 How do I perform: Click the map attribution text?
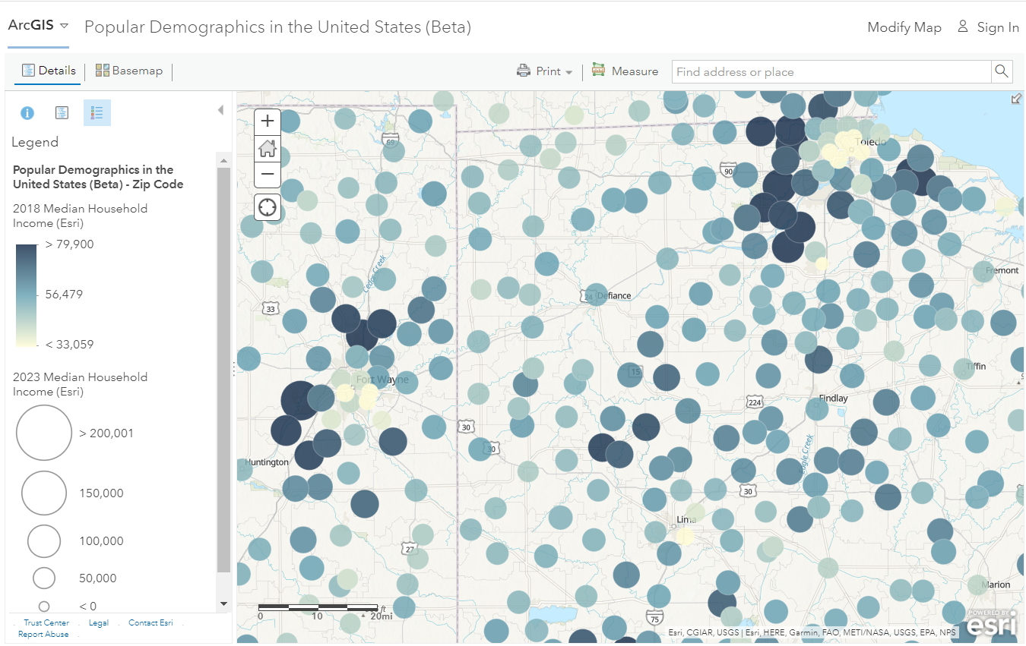pos(812,632)
